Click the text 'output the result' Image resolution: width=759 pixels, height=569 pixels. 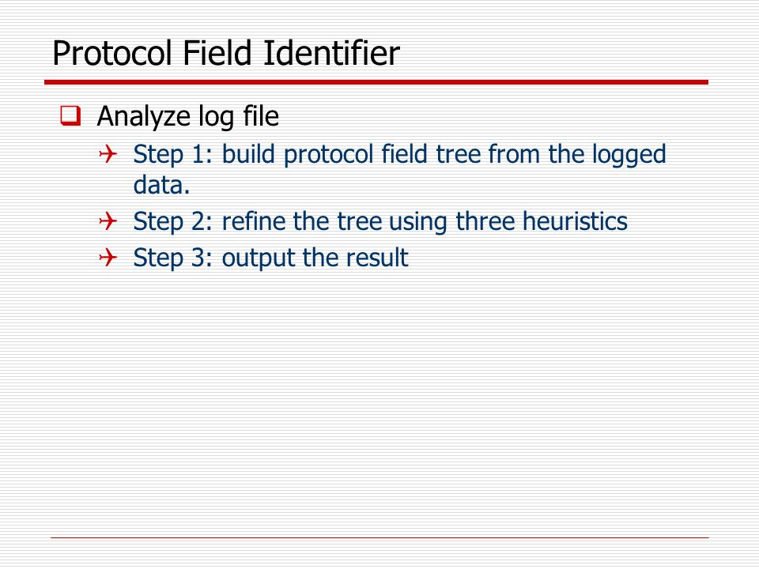315,258
